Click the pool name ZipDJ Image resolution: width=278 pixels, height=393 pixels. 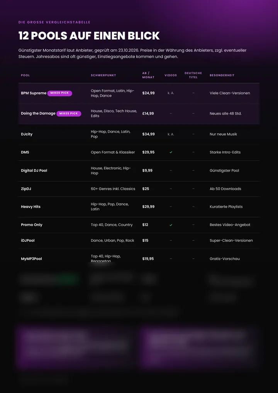click(x=26, y=189)
